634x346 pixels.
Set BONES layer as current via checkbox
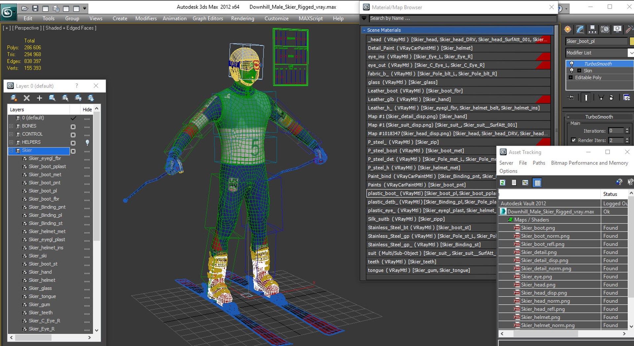(73, 127)
